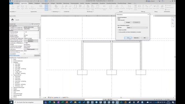This screenshot has width=185, height=104.
Task: Collapse the Tragwerksstützen tree node
Action: click(x=12, y=75)
